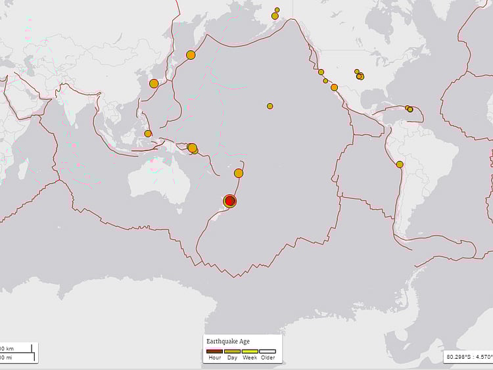Click the earthquake marker in the Caribbean
Viewport: 493px width, 370px height.
point(409,108)
